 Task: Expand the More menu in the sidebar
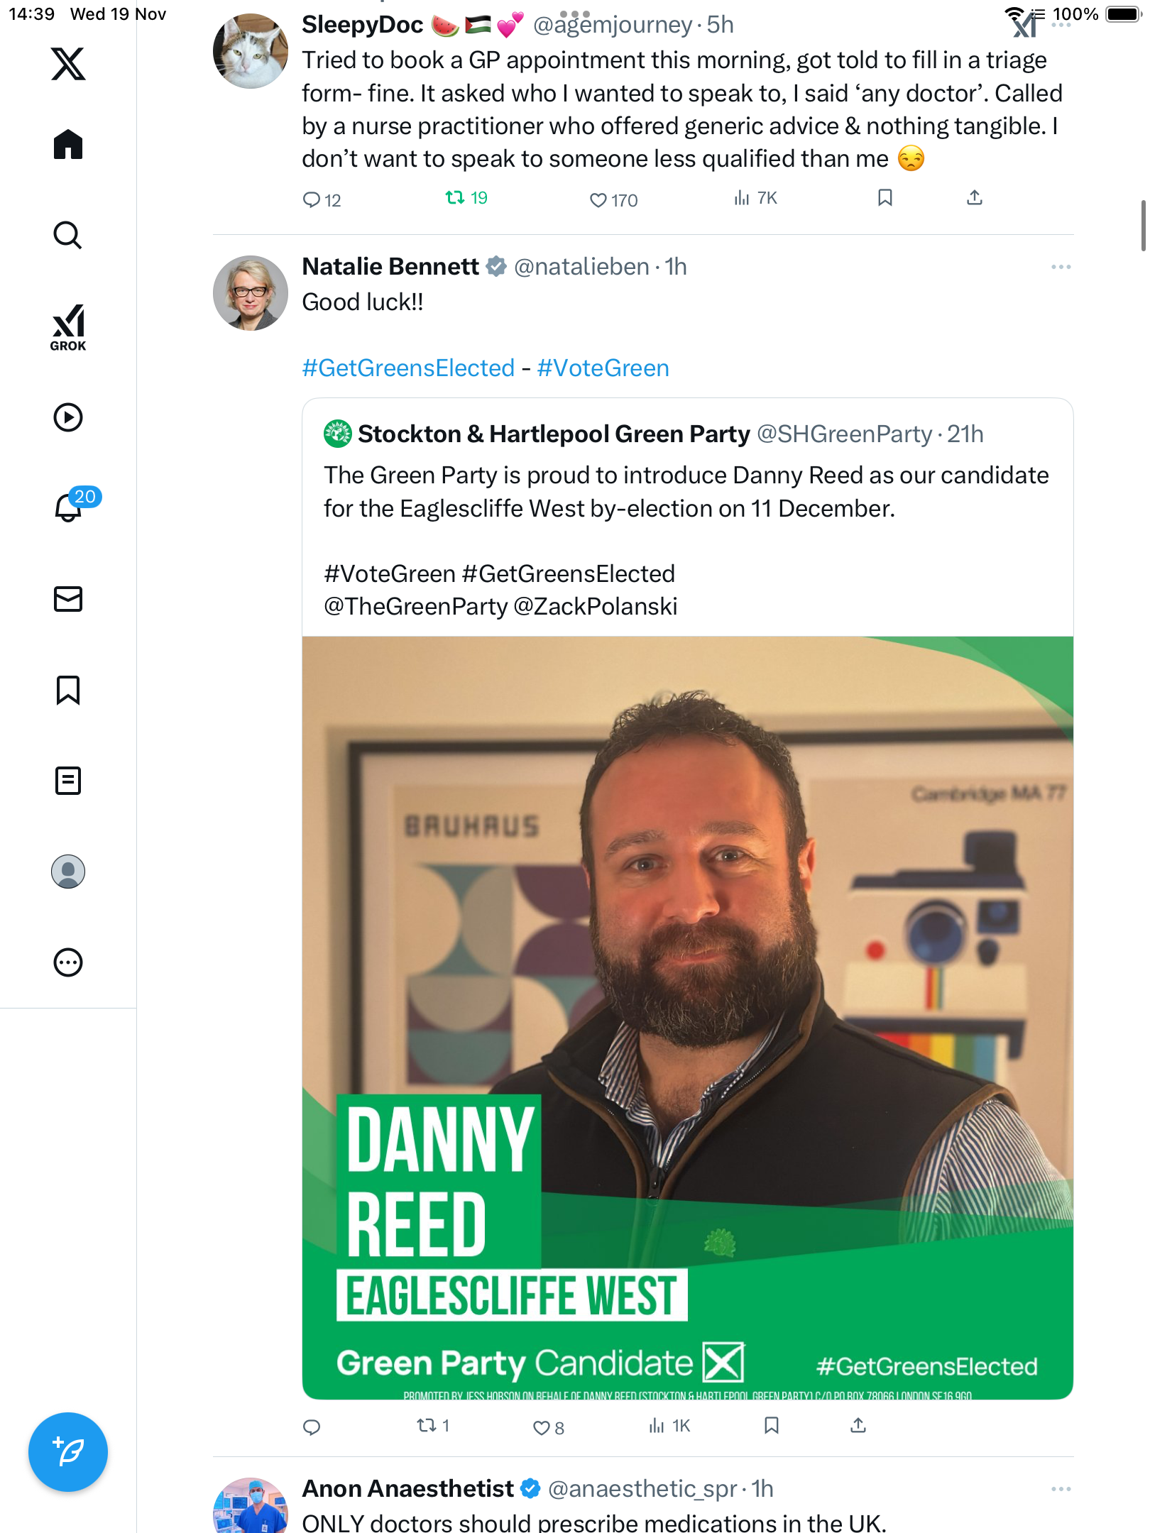pyautogui.click(x=68, y=962)
